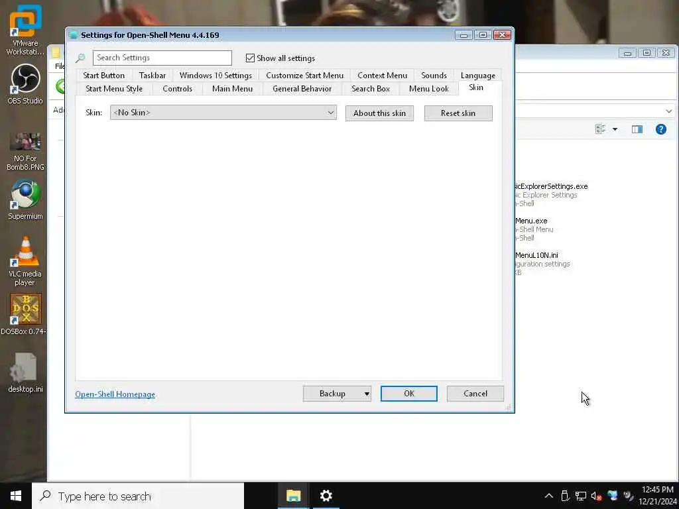Image resolution: width=679 pixels, height=509 pixels.
Task: Open the Sounds tab
Action: 434,76
